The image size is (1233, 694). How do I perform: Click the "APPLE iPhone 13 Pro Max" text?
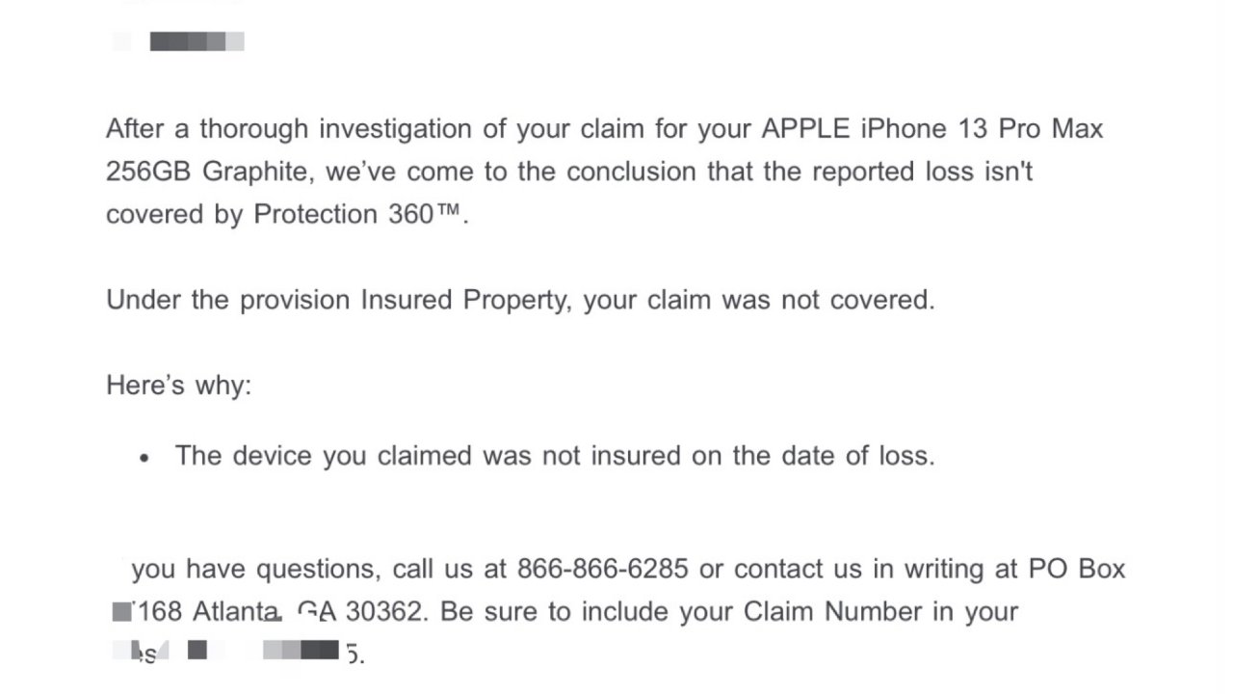(x=931, y=129)
